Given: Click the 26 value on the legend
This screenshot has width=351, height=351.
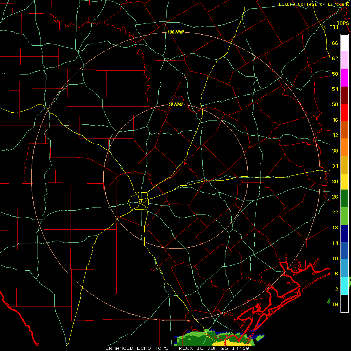Looking at the screenshot, I should tap(335, 197).
